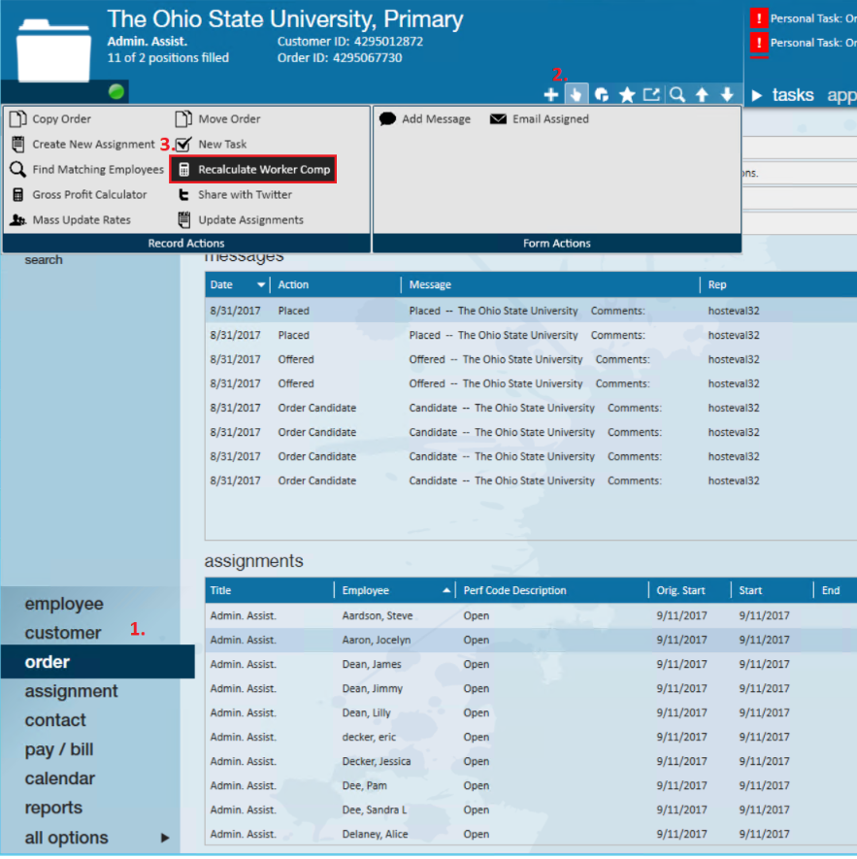Image resolution: width=857 pixels, height=859 pixels.
Task: Click the Gross Profit calculator icon
Action: pyautogui.click(x=18, y=194)
